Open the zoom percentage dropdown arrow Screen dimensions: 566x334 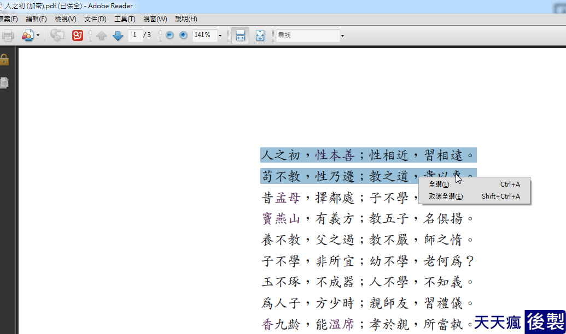[x=220, y=35]
